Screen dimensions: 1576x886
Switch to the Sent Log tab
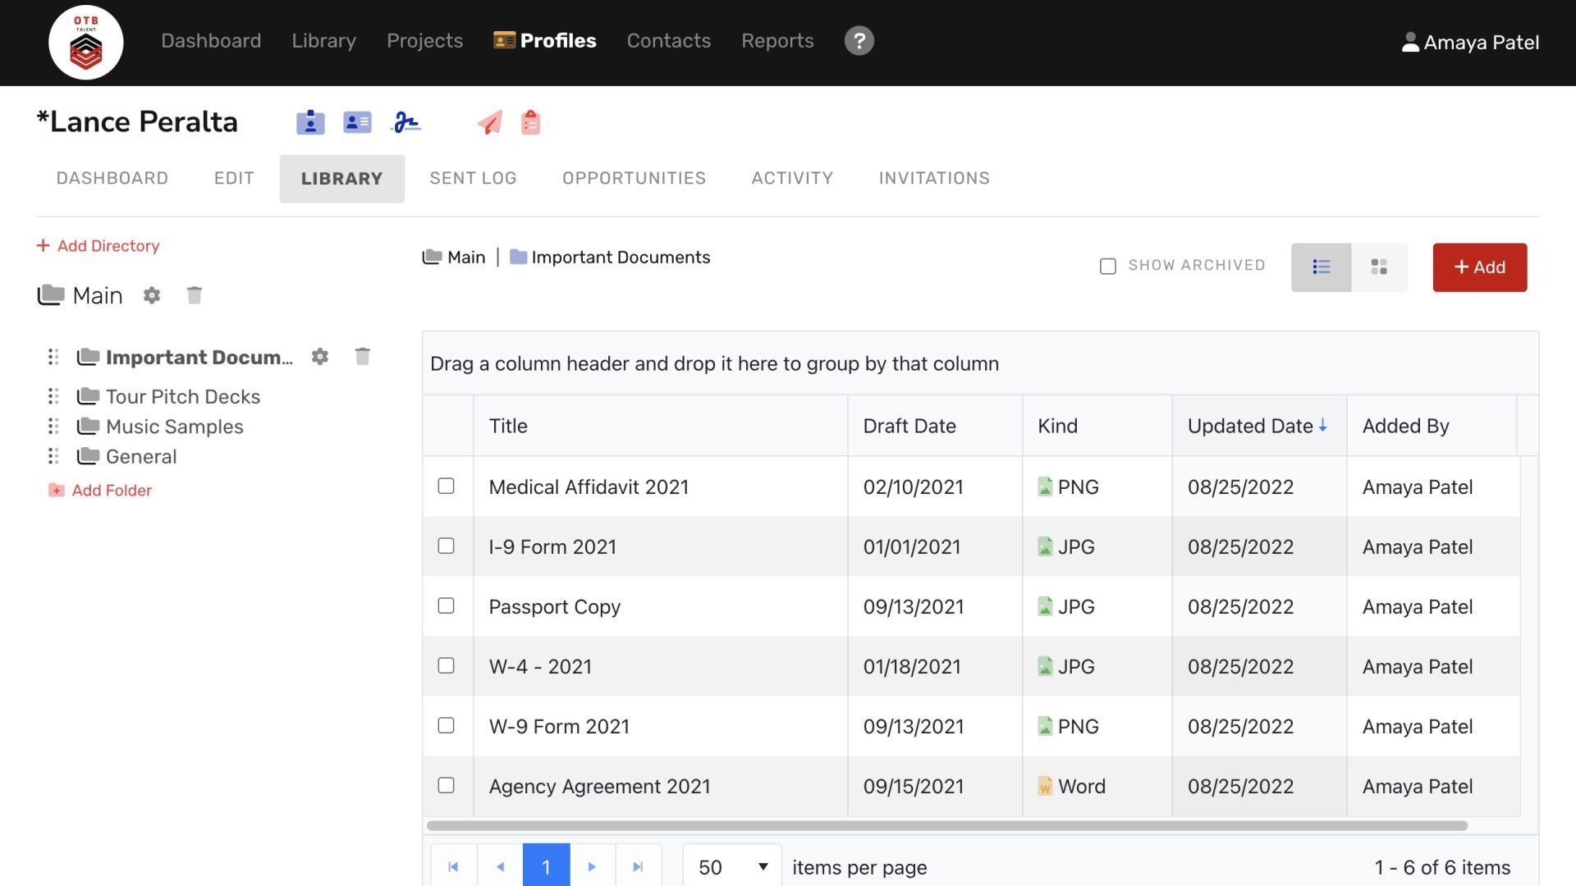[473, 178]
